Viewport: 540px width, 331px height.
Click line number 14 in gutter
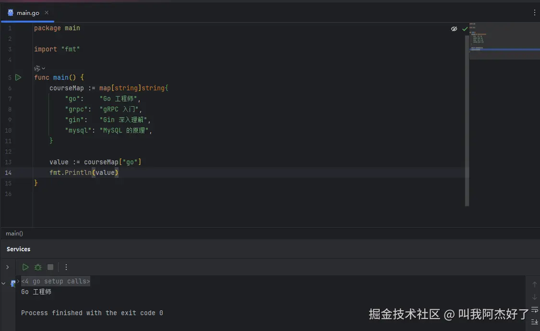8,173
